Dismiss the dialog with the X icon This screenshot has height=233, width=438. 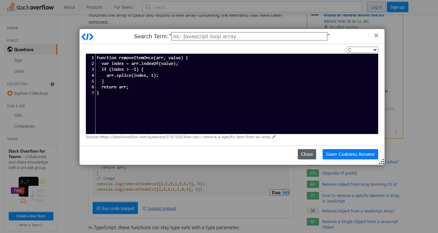[376, 36]
